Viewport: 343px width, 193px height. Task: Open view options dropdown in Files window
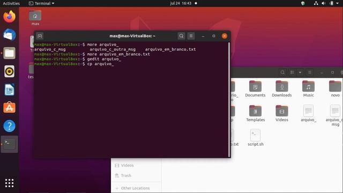click(x=300, y=72)
